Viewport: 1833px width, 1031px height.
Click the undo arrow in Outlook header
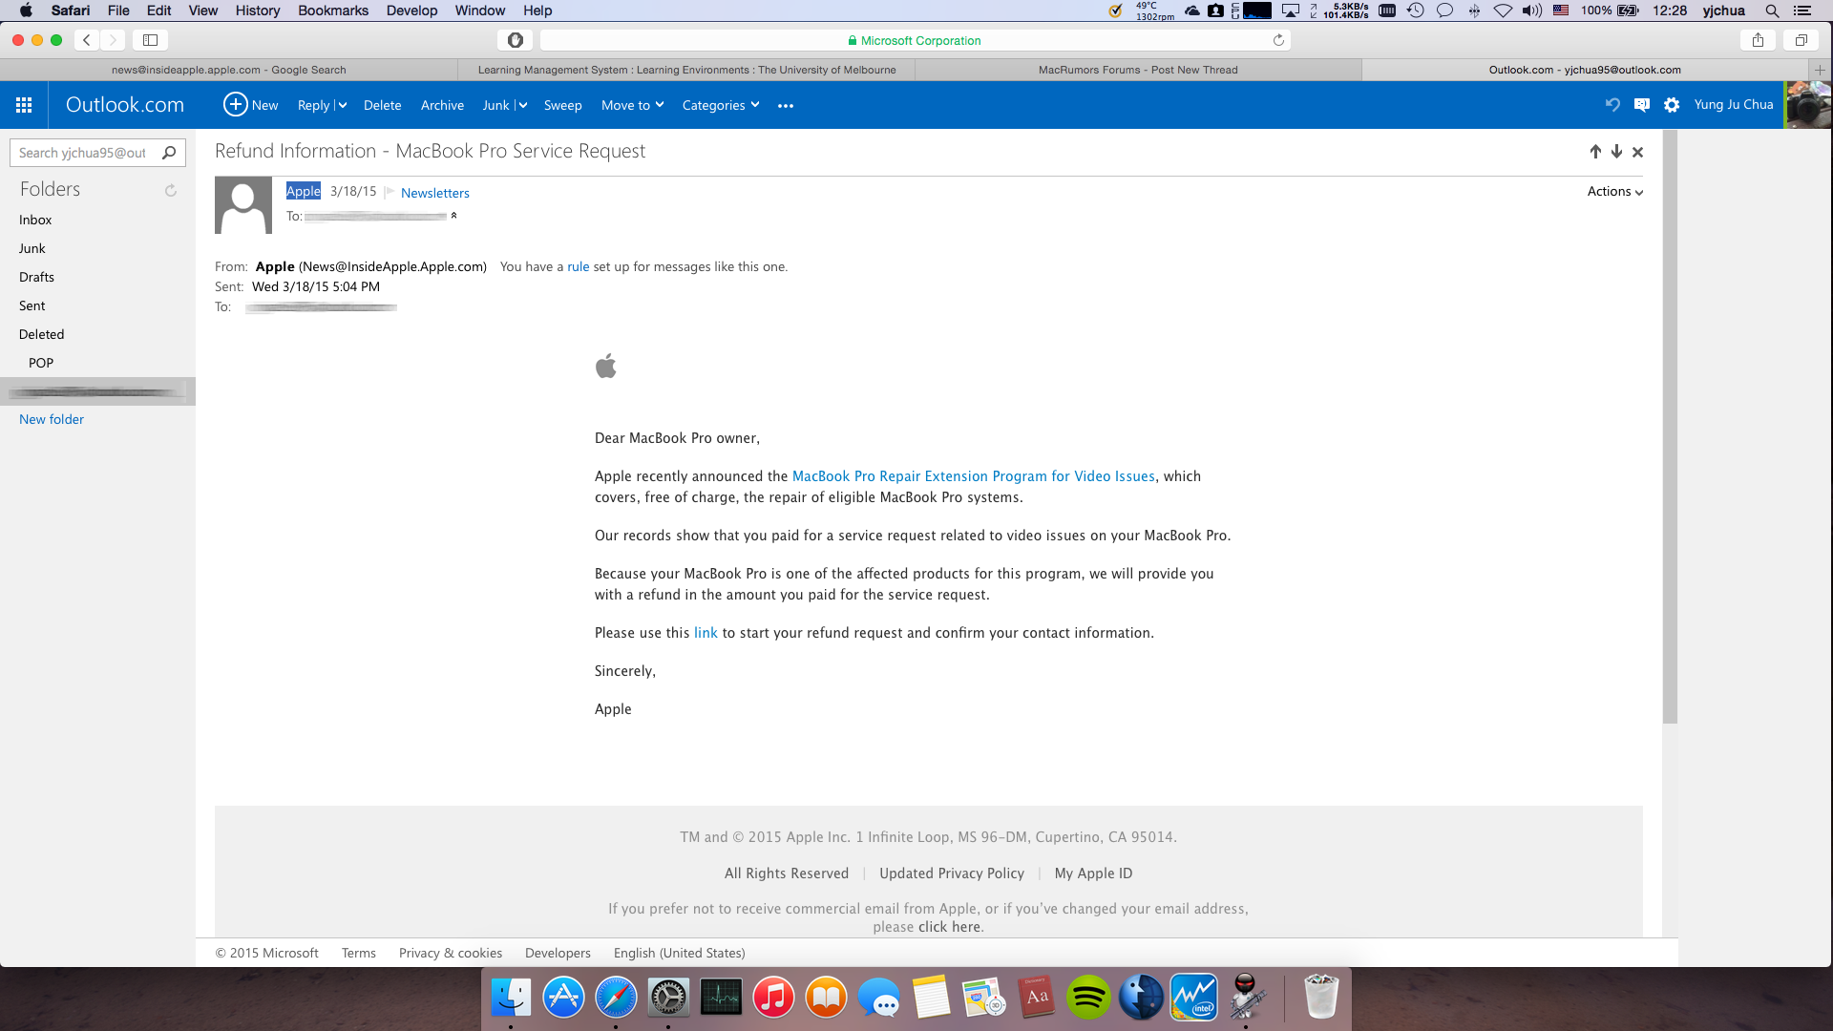coord(1612,105)
